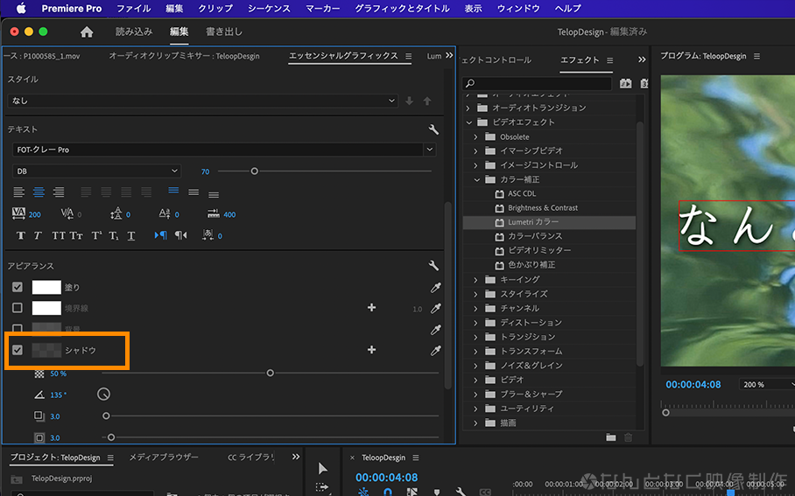Adjust the font size slider
The image size is (795, 496).
click(x=255, y=171)
